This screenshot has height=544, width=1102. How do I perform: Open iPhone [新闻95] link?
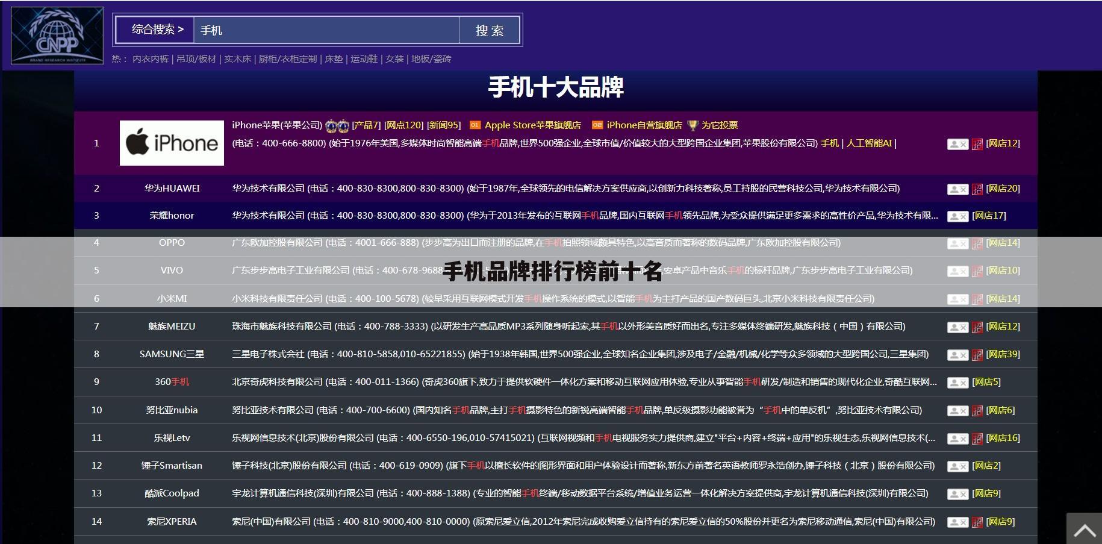coord(444,125)
